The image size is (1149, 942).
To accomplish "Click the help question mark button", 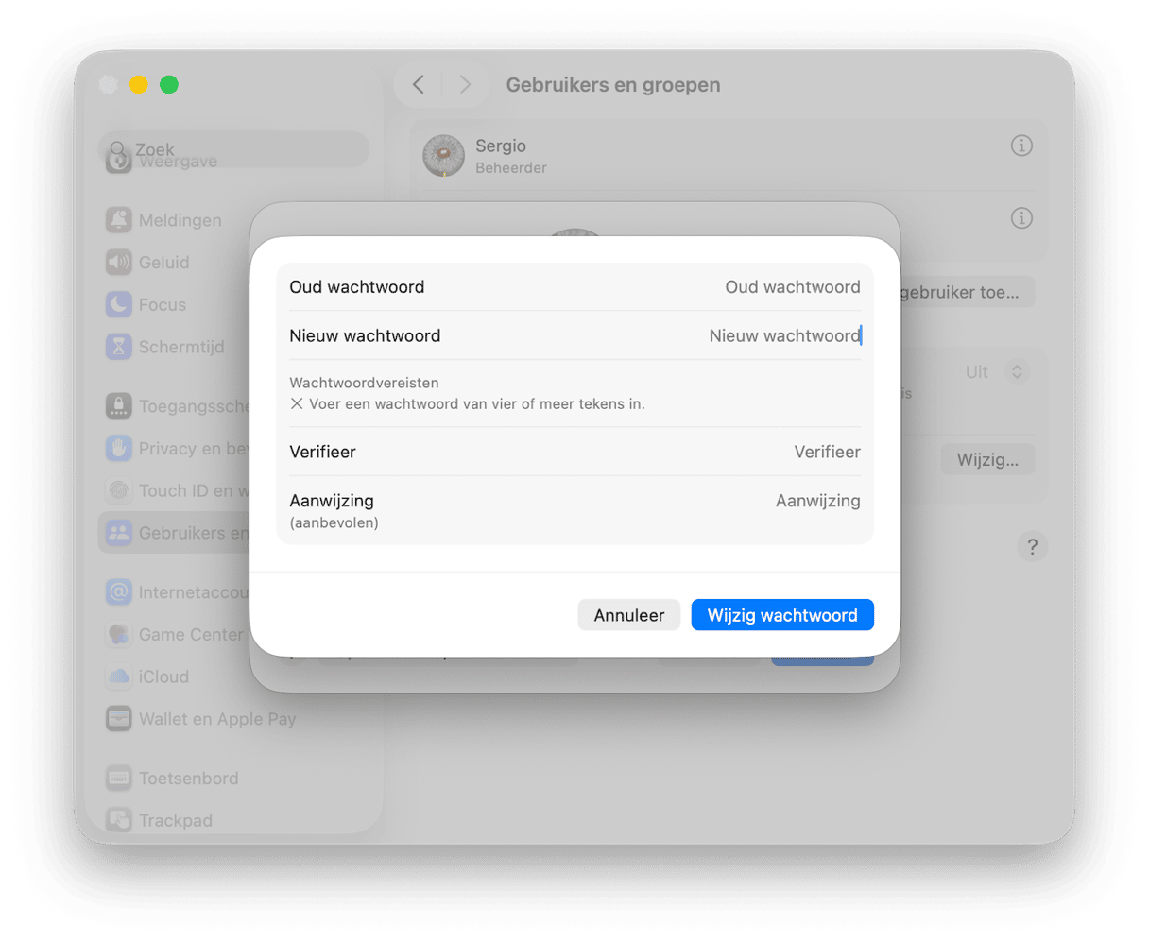I will 1032,546.
